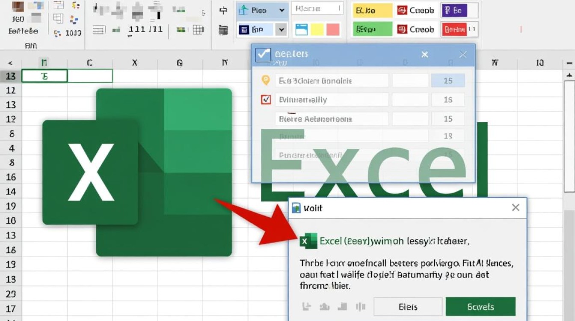Screen dimensions: 575x321
Task: Click the teal upload icon next to 'Pleo'
Action: coord(244,10)
